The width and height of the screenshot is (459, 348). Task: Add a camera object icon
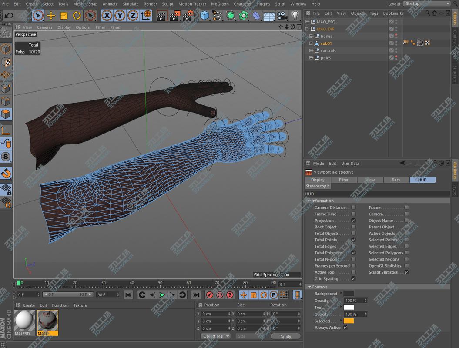pyautogui.click(x=282, y=16)
